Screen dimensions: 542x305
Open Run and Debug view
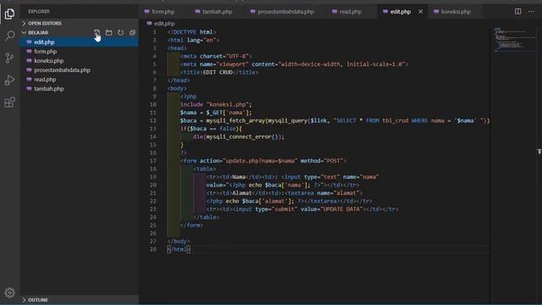click(x=9, y=80)
